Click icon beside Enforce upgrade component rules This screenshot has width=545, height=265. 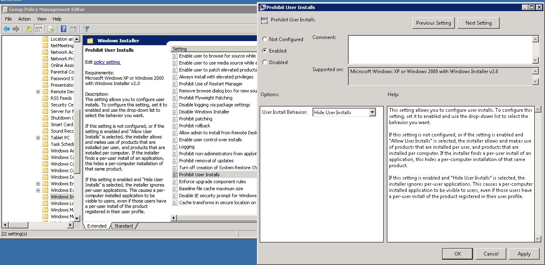pyautogui.click(x=175, y=182)
